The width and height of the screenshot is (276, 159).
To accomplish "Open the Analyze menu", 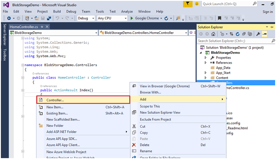I will pos(127,11).
